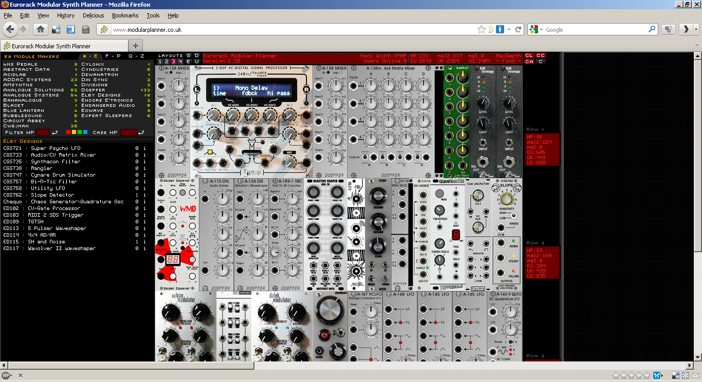Image resolution: width=702 pixels, height=382 pixels.
Task: Bookmark the page using the star icon
Action: 481,29
